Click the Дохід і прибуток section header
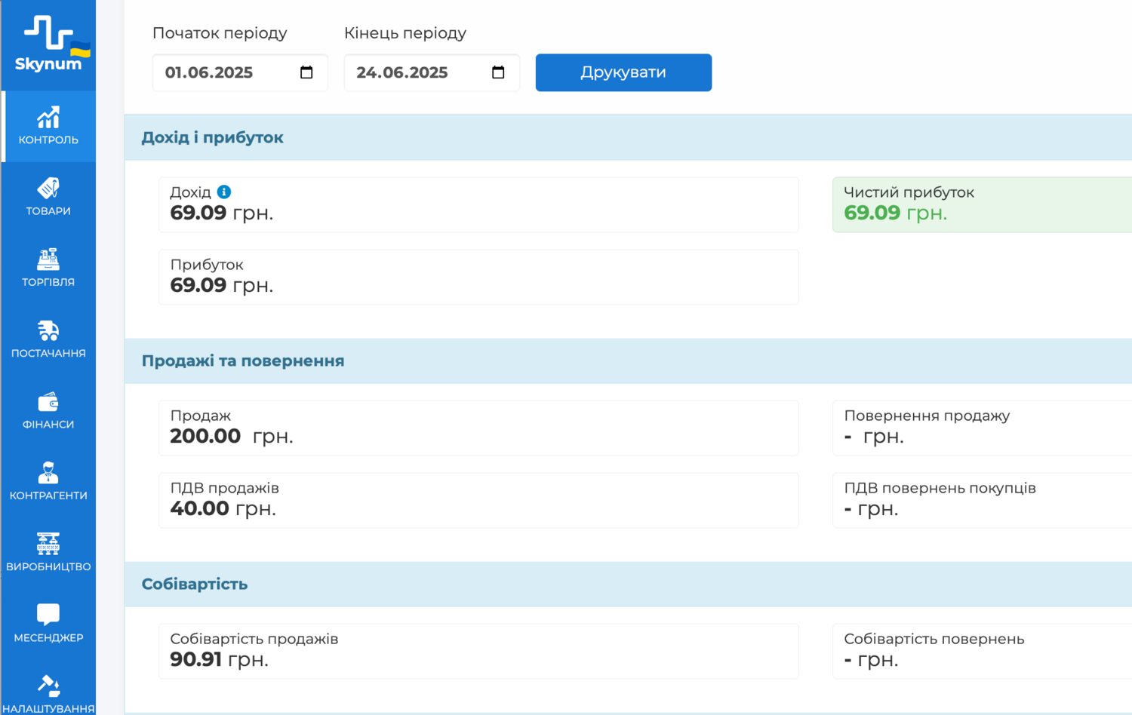Screen dimensions: 1132x715 (x=213, y=137)
